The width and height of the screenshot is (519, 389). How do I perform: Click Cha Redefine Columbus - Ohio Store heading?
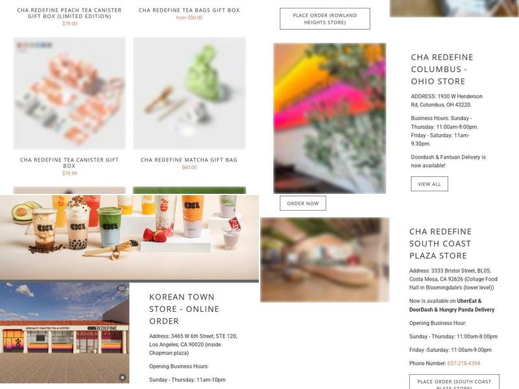(442, 69)
